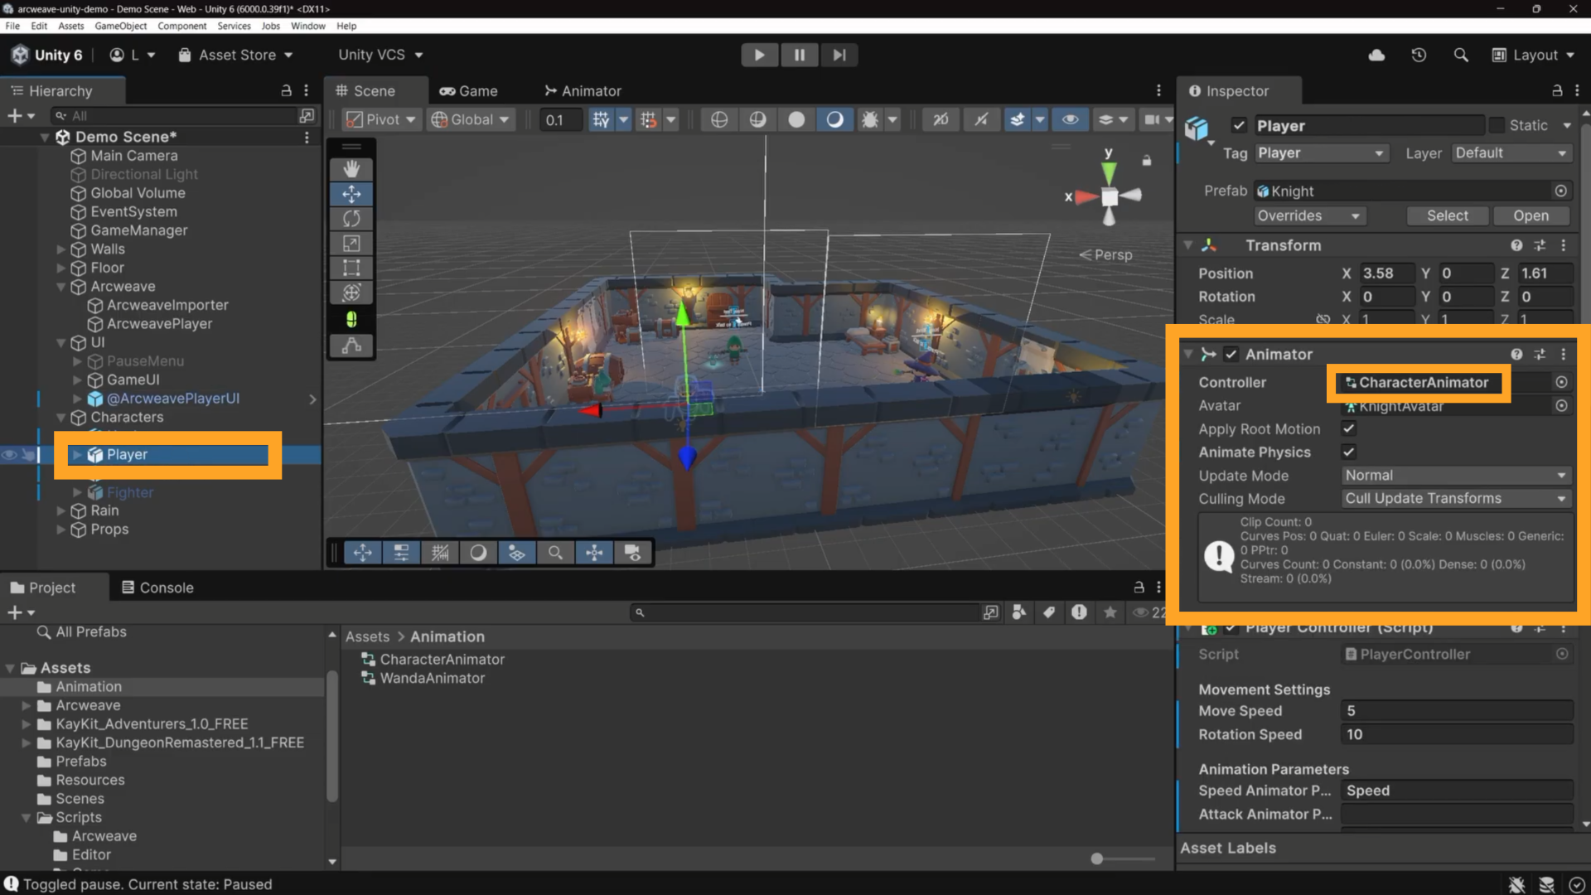The image size is (1591, 895).
Task: Click the Animator component help icon
Action: (x=1516, y=354)
